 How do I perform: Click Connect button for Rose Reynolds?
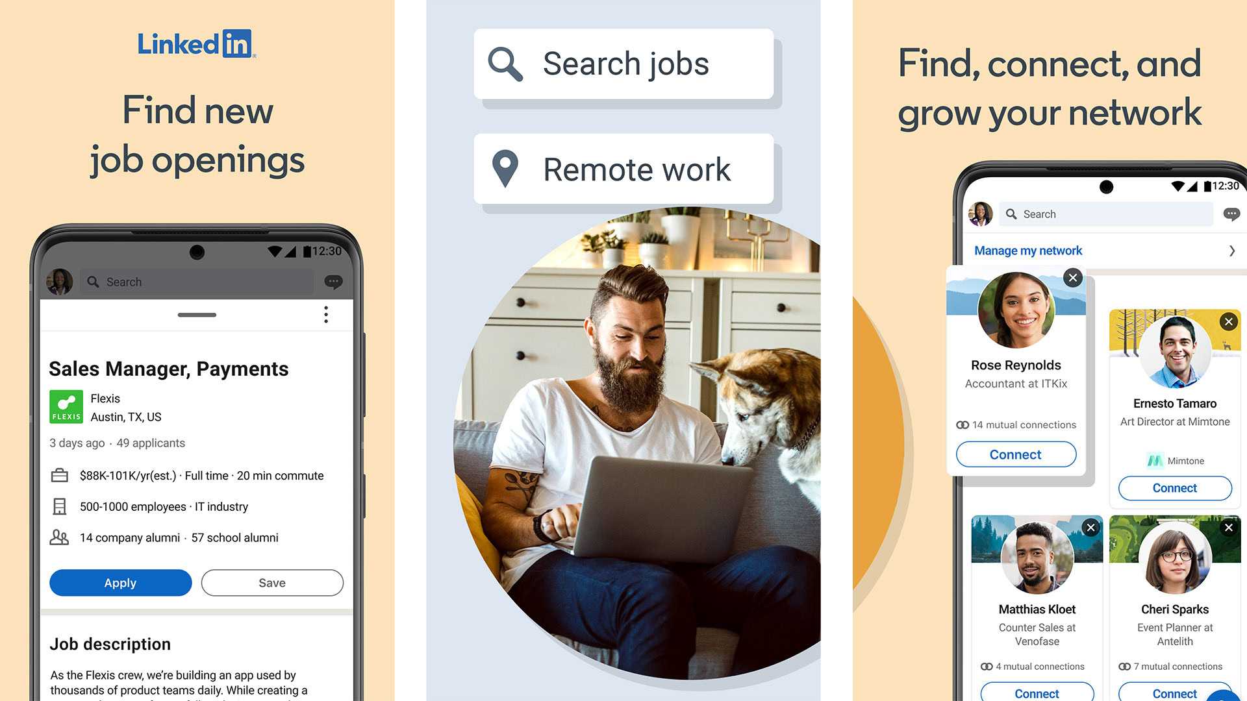[1016, 454]
